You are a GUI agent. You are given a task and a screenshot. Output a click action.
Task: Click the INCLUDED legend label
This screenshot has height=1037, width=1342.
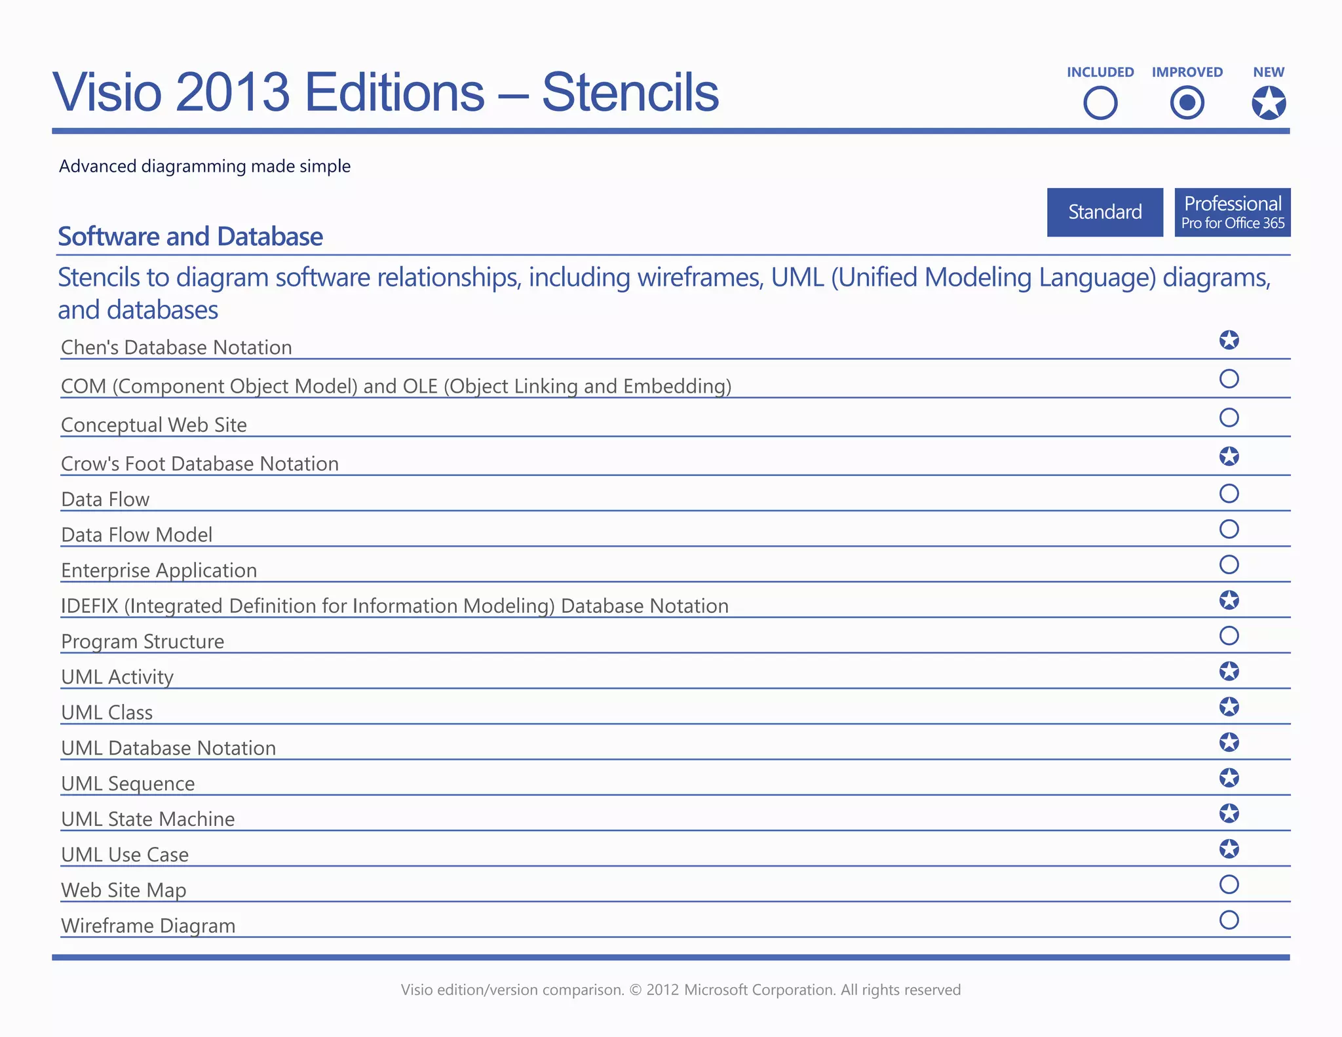(1100, 72)
